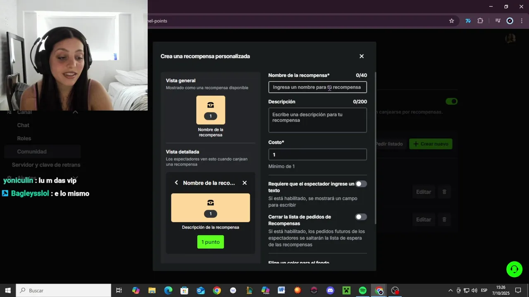Open the Chrome profile icon
Viewport: 529px width, 297px height.
point(510,21)
